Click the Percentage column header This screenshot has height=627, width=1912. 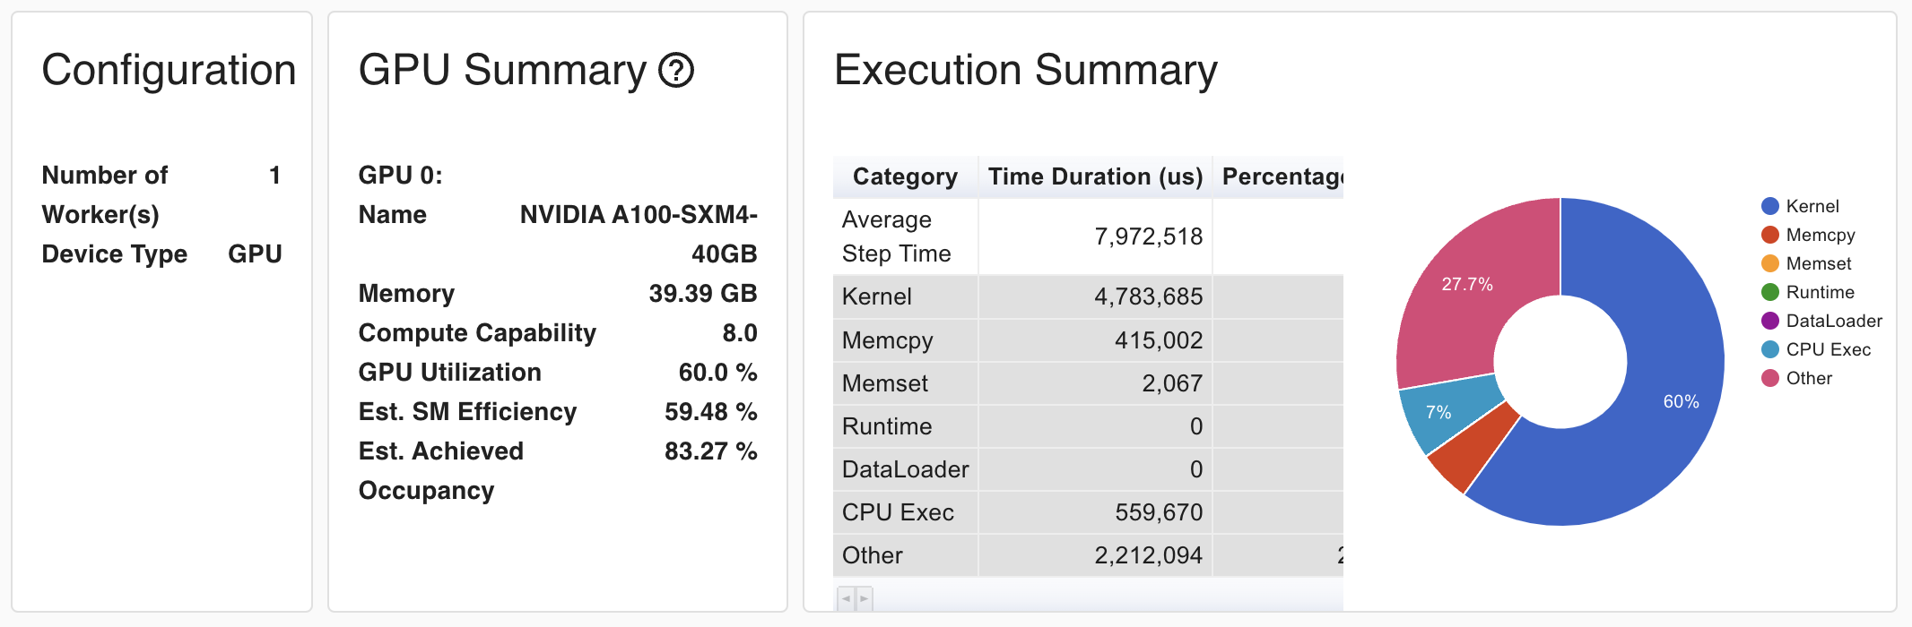(x=1281, y=176)
